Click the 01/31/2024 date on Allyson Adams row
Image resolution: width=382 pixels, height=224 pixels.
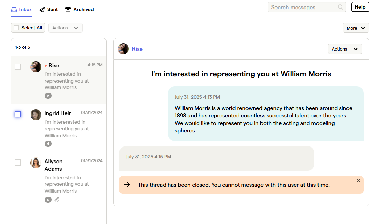[91, 160]
